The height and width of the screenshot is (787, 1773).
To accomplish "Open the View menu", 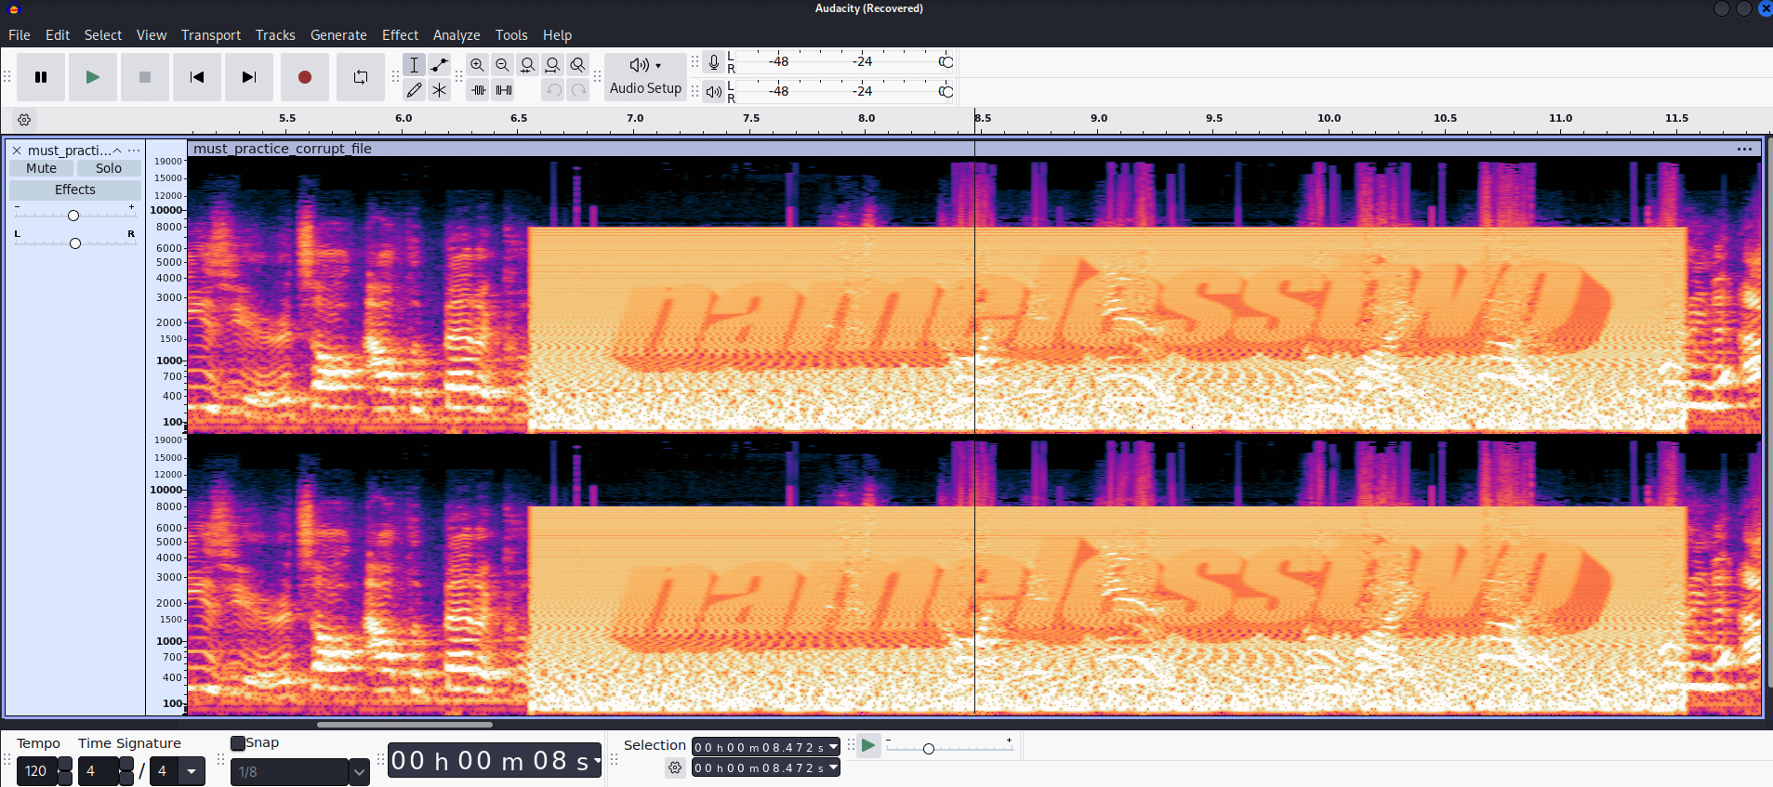I will point(152,35).
